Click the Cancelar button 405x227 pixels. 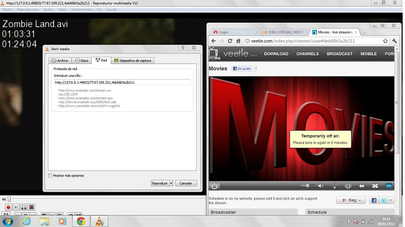pos(186,183)
